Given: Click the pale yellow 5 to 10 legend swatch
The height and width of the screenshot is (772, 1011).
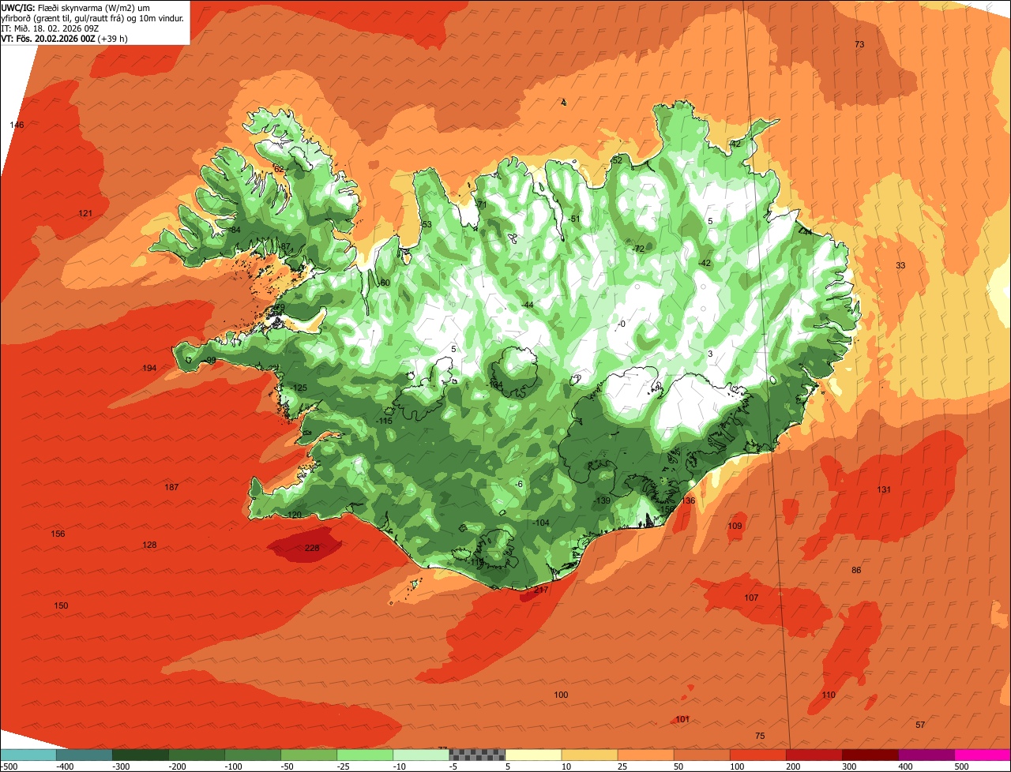Looking at the screenshot, I should 533,755.
